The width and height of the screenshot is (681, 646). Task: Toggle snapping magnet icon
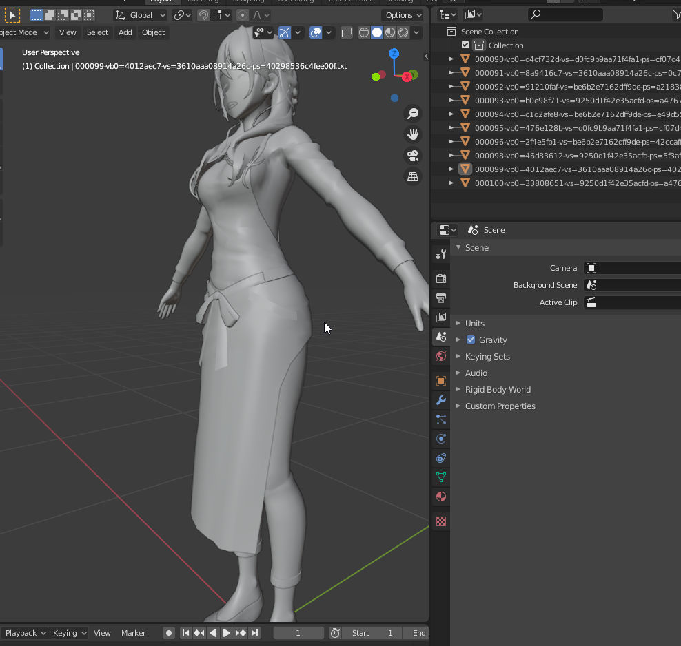(x=203, y=15)
